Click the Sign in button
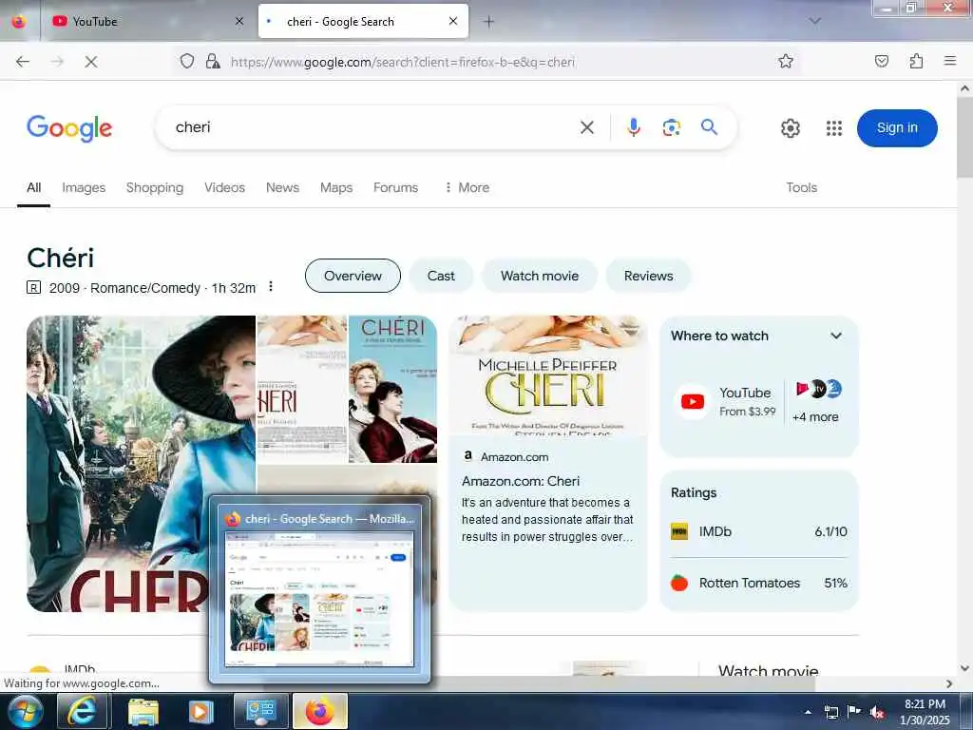Viewport: 973px width, 730px height. pos(897,128)
